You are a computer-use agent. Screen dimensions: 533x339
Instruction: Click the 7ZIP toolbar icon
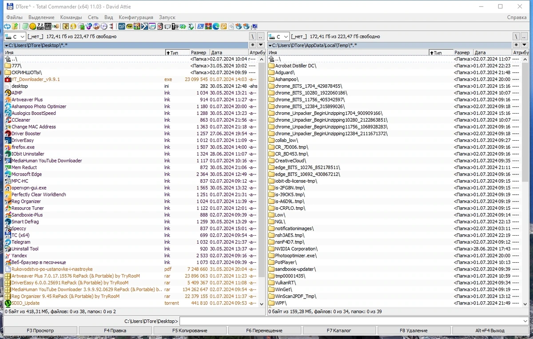(175, 26)
